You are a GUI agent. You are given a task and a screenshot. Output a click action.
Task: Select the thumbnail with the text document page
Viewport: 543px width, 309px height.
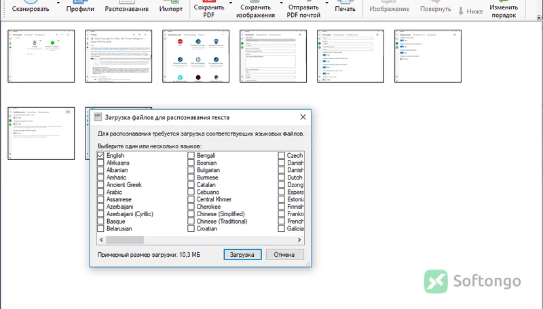click(x=118, y=56)
